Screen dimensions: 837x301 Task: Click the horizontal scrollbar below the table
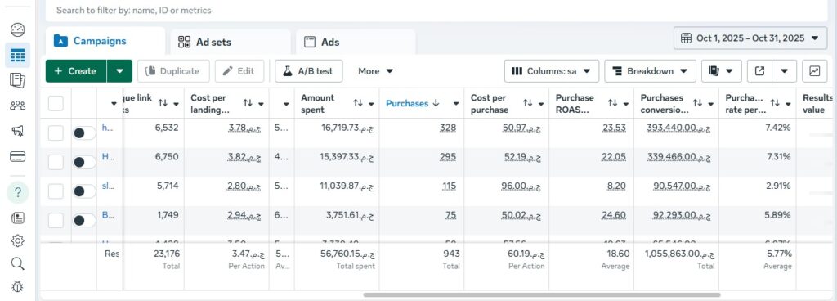click(x=542, y=294)
